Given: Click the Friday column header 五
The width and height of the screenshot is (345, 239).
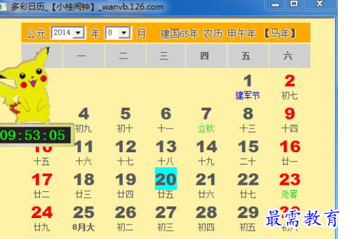Looking at the screenshot, I should [x=248, y=56].
